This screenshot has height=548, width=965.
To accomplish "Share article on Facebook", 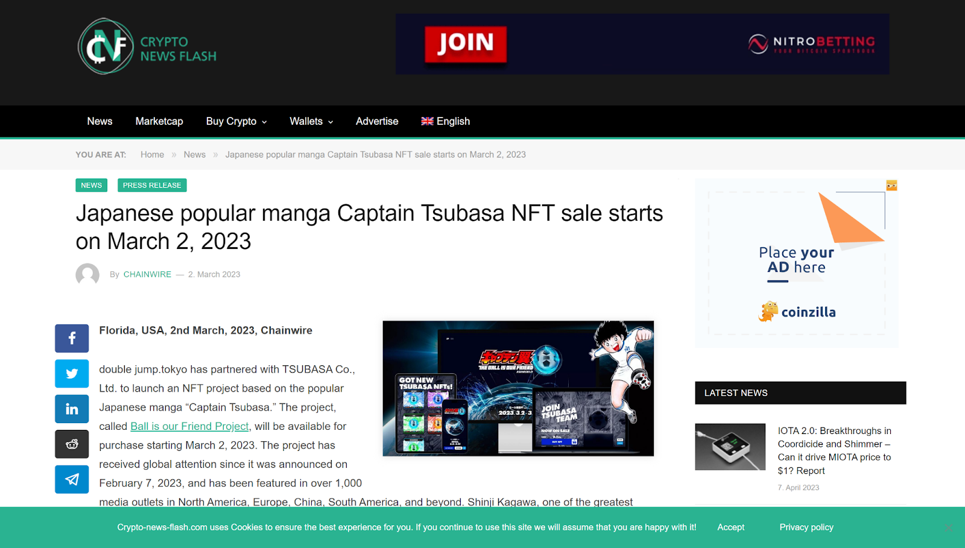I will [72, 338].
